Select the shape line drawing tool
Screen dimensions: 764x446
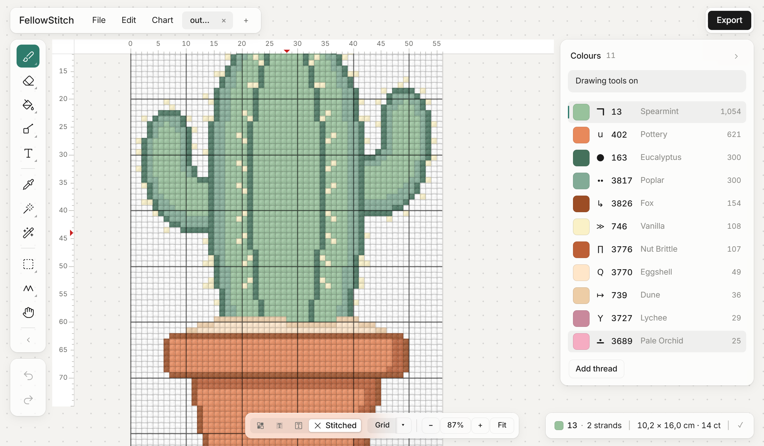28,129
